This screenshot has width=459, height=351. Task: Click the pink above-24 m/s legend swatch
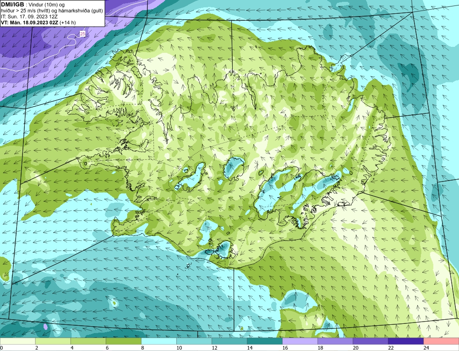(441, 341)
